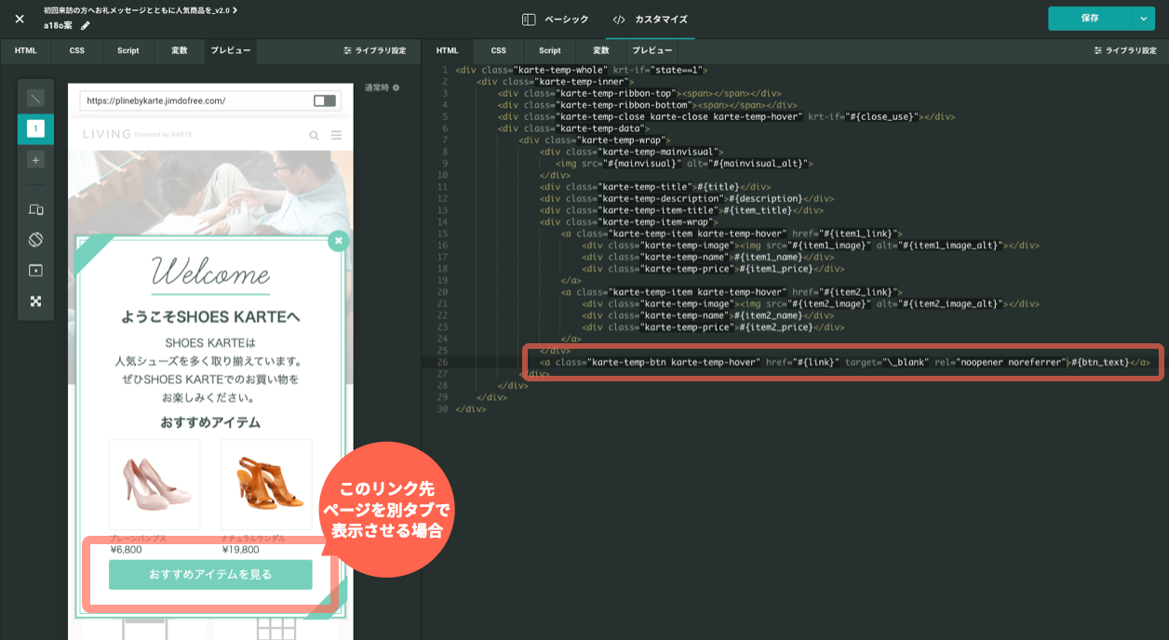Play the preview animation icon
Screen dimensions: 1169x640
click(35, 271)
